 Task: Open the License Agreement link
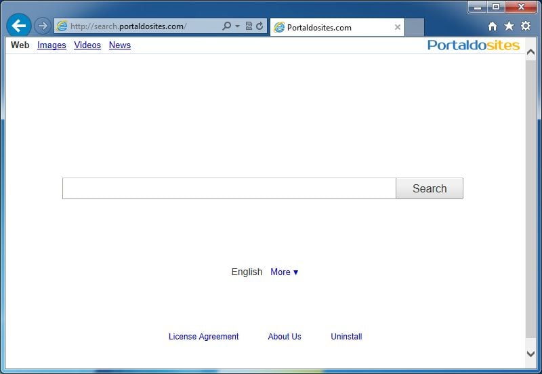[204, 336]
